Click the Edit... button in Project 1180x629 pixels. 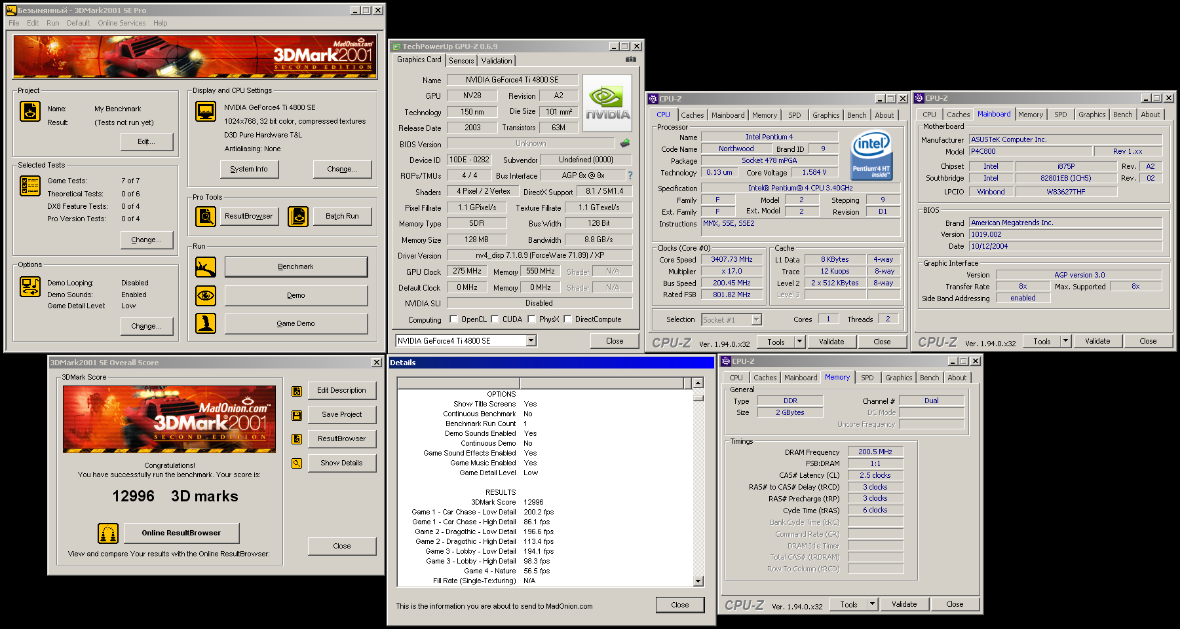point(147,142)
